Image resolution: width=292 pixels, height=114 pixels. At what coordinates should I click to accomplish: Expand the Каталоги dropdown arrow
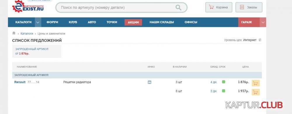pyautogui.click(x=38, y=22)
